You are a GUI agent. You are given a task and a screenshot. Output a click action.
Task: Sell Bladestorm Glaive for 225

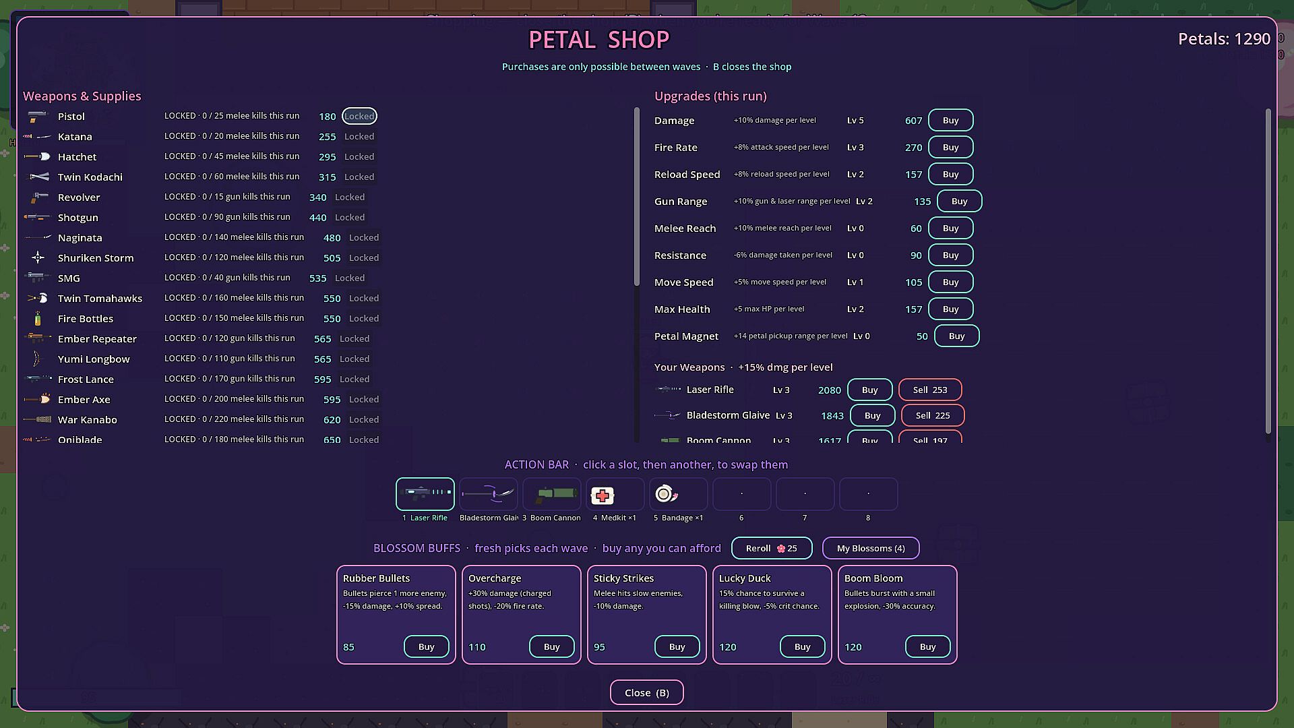click(933, 415)
